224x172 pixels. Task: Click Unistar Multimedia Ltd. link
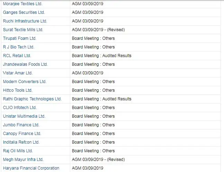[24, 116]
